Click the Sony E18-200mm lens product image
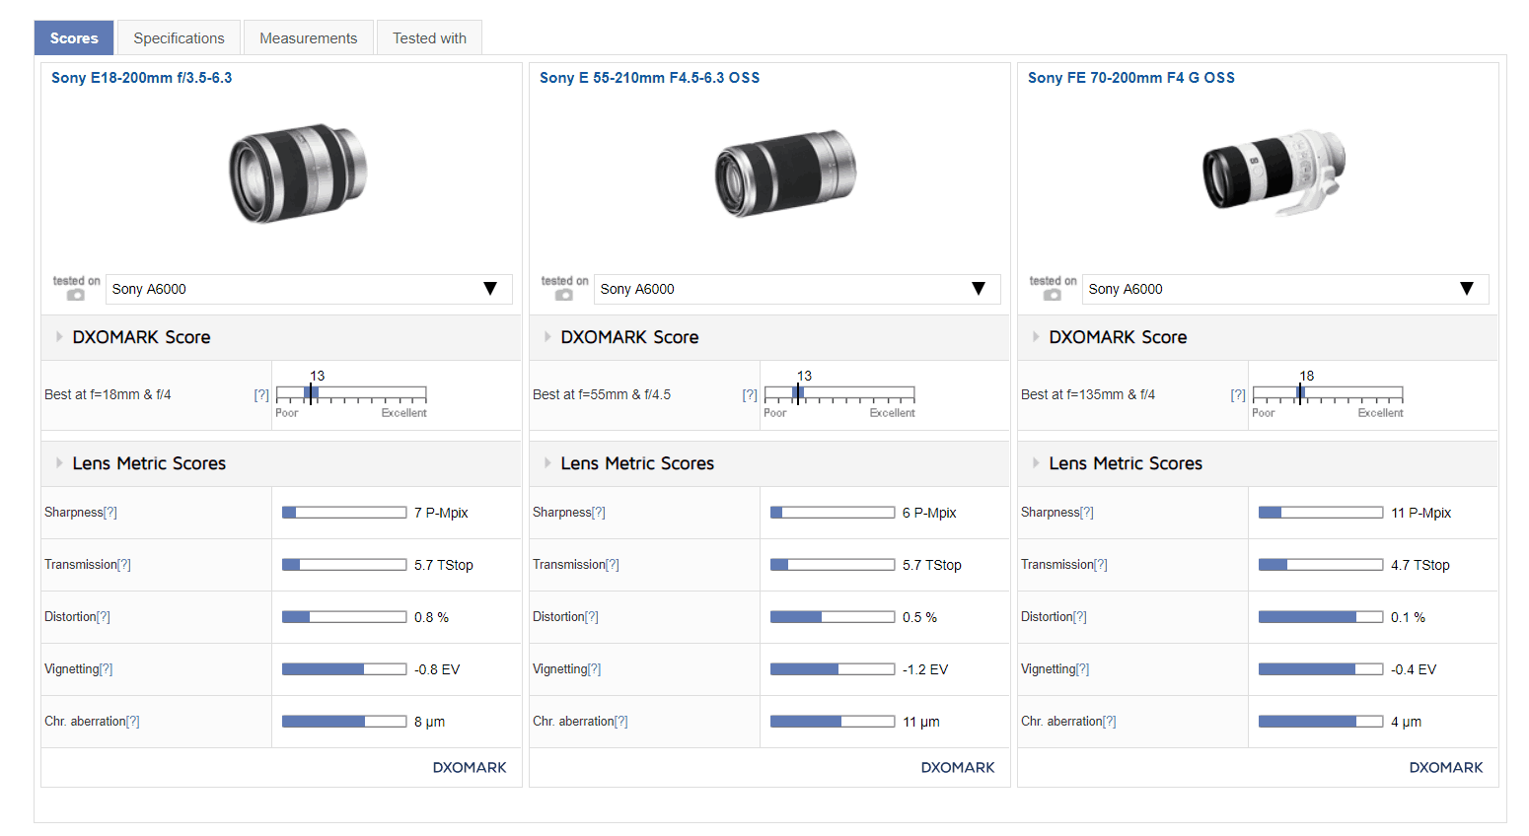 pyautogui.click(x=297, y=173)
